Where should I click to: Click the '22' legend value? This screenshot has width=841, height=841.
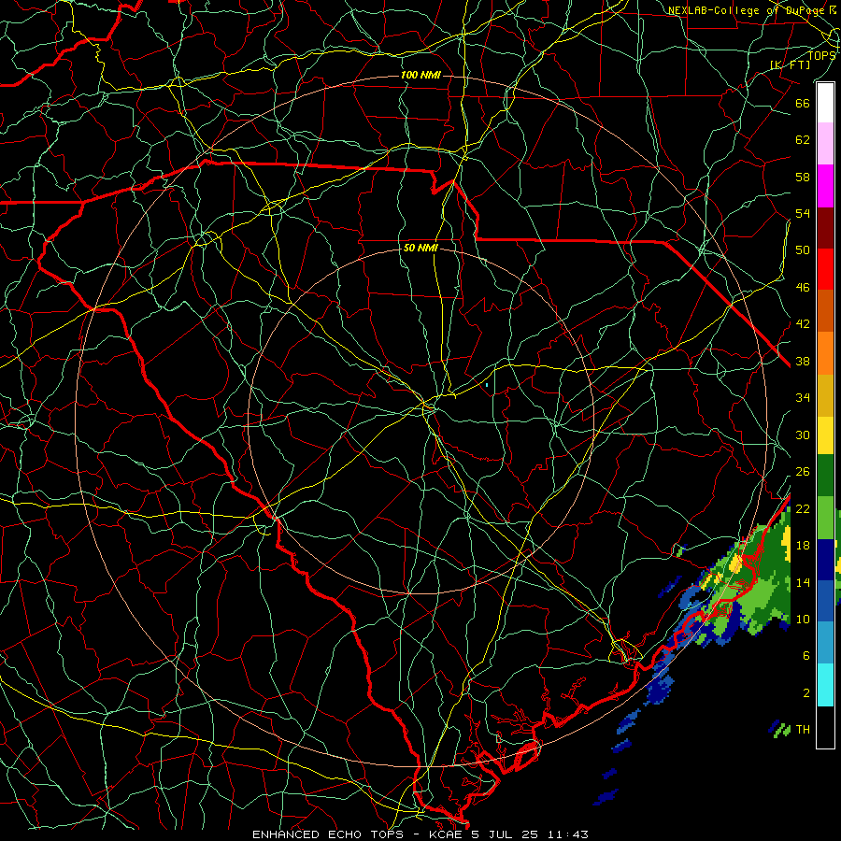tap(803, 508)
